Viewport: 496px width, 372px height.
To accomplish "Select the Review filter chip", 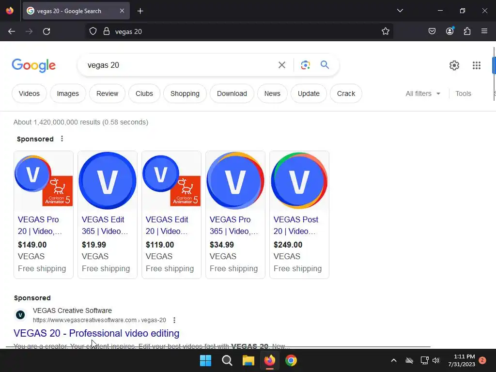I will coord(107,93).
